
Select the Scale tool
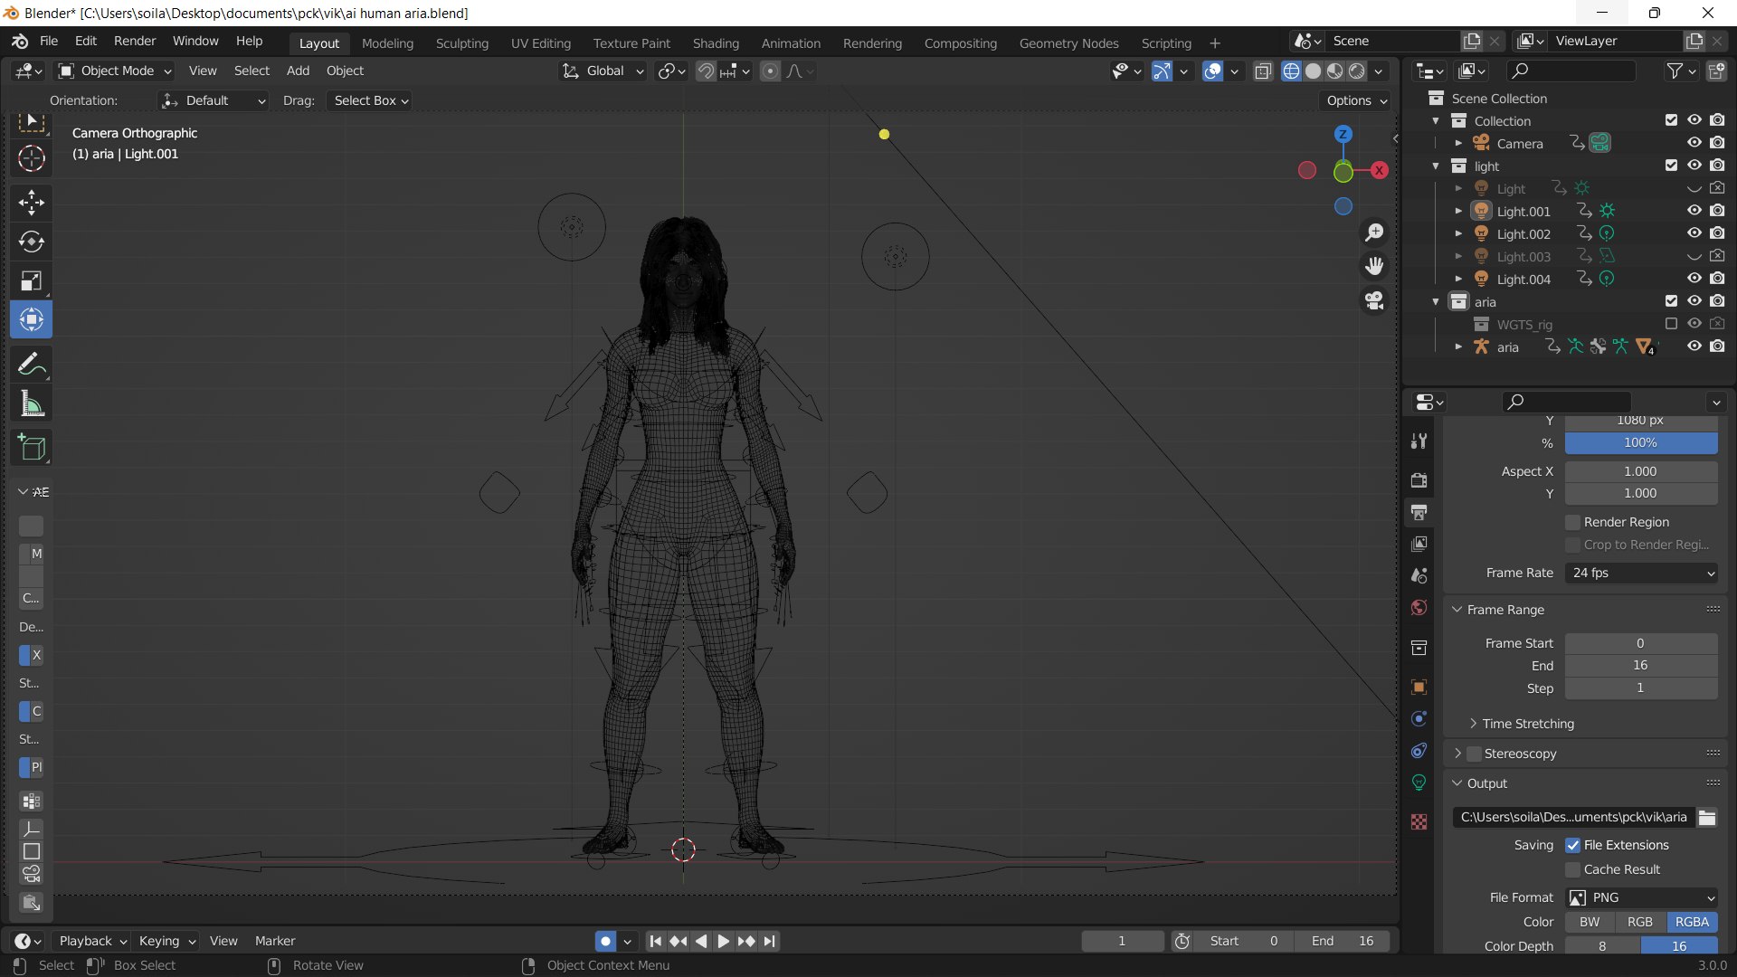[32, 280]
